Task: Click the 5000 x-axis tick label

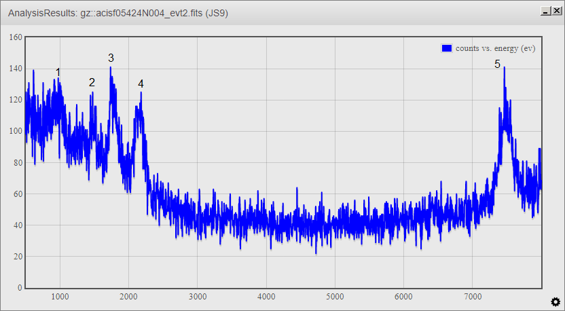Action: tap(335, 297)
